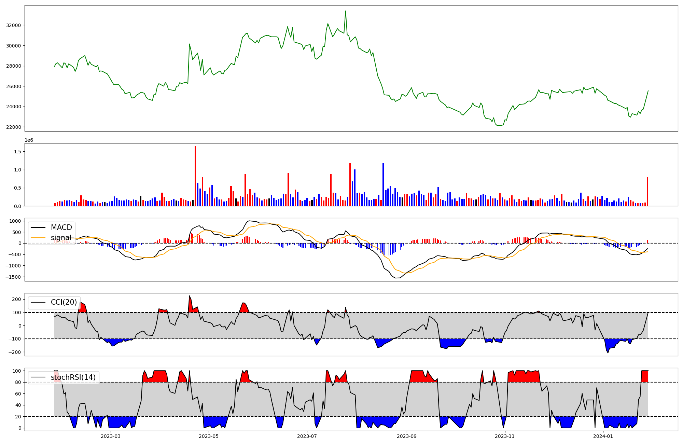
Task: Click the 2023-07 x-axis date label
Action: pyautogui.click(x=307, y=436)
